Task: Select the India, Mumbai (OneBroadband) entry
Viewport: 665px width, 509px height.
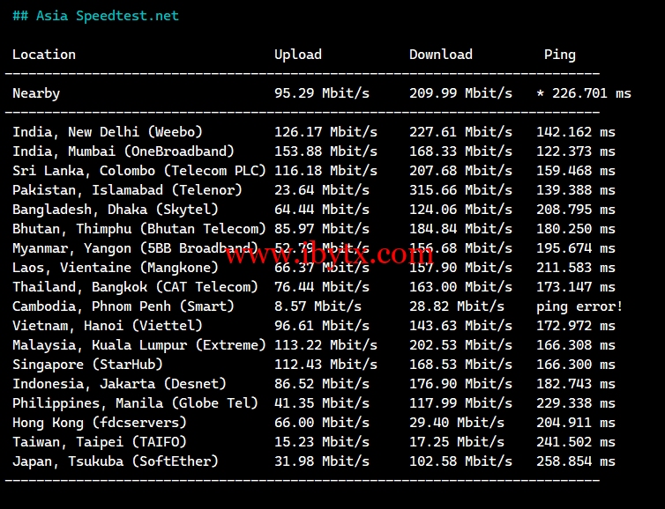Action: tap(123, 151)
